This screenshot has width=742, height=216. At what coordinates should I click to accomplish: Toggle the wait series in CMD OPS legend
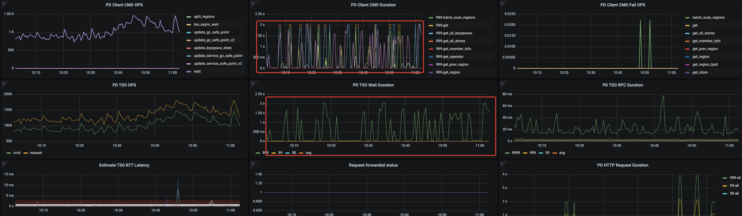click(x=197, y=71)
